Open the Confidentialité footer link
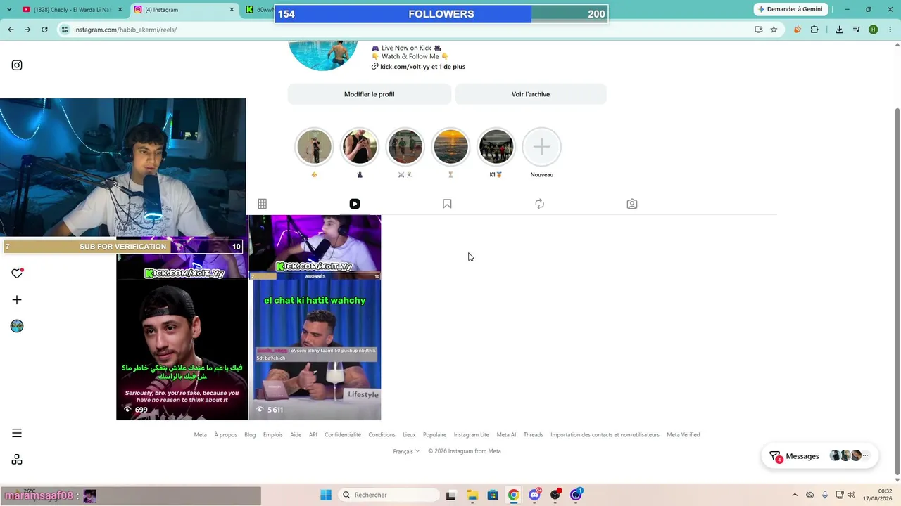 click(x=343, y=435)
